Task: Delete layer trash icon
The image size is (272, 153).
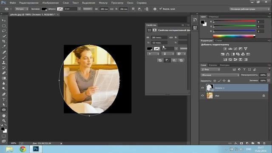Action: click(x=264, y=143)
